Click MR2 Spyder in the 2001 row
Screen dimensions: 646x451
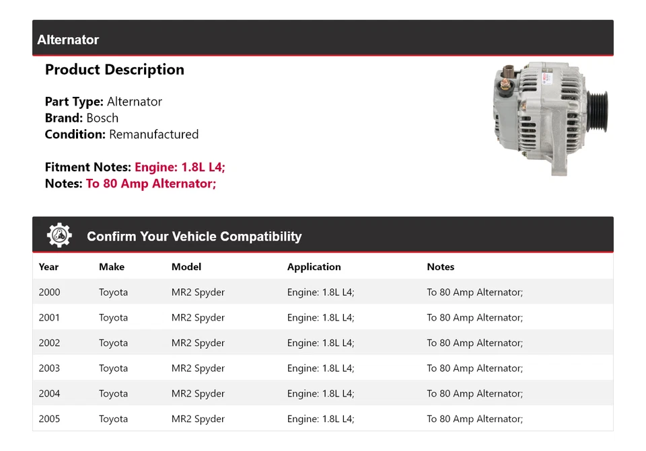198,318
